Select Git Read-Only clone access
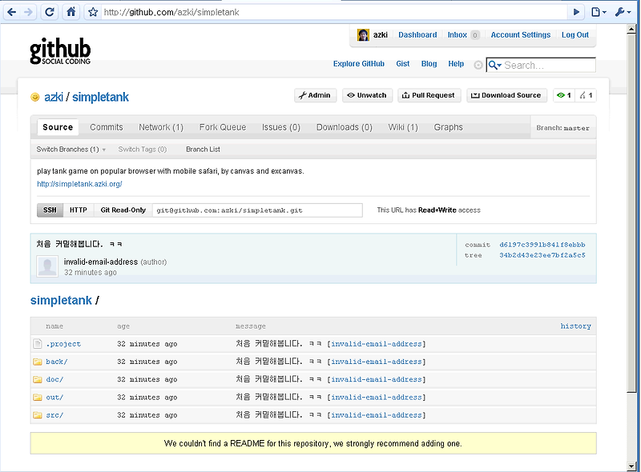Viewport: 641px width, 472px height. coord(123,210)
